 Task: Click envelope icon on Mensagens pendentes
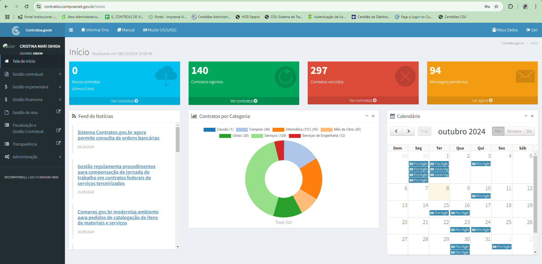(x=525, y=76)
